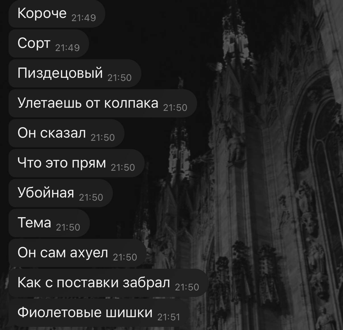Tap the "Короче" message bubble
Image resolution: width=343 pixels, height=330 pixels.
click(57, 13)
